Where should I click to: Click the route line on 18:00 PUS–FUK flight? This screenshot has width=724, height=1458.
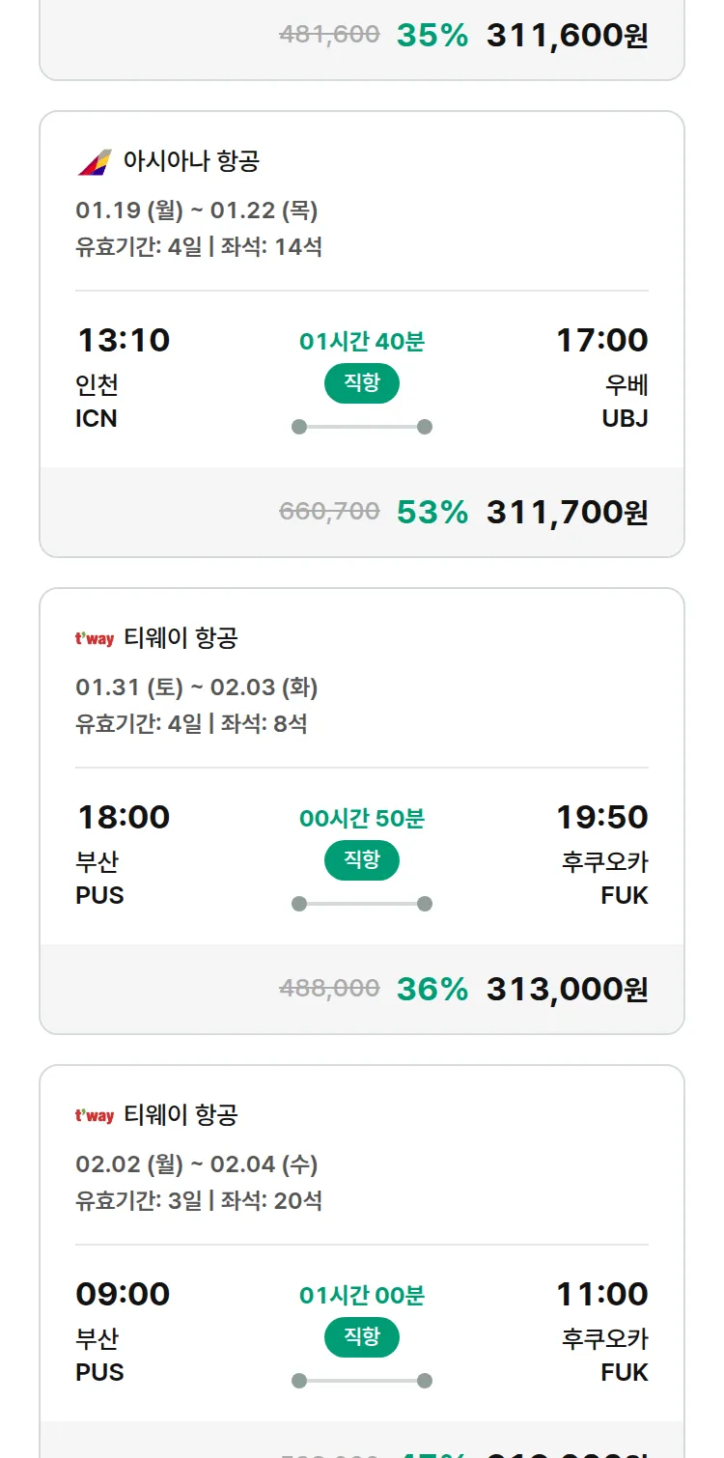coord(362,904)
